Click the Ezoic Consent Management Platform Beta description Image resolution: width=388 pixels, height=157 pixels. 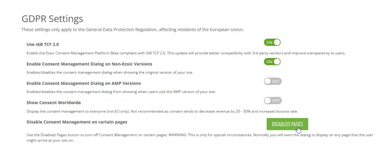(x=186, y=53)
